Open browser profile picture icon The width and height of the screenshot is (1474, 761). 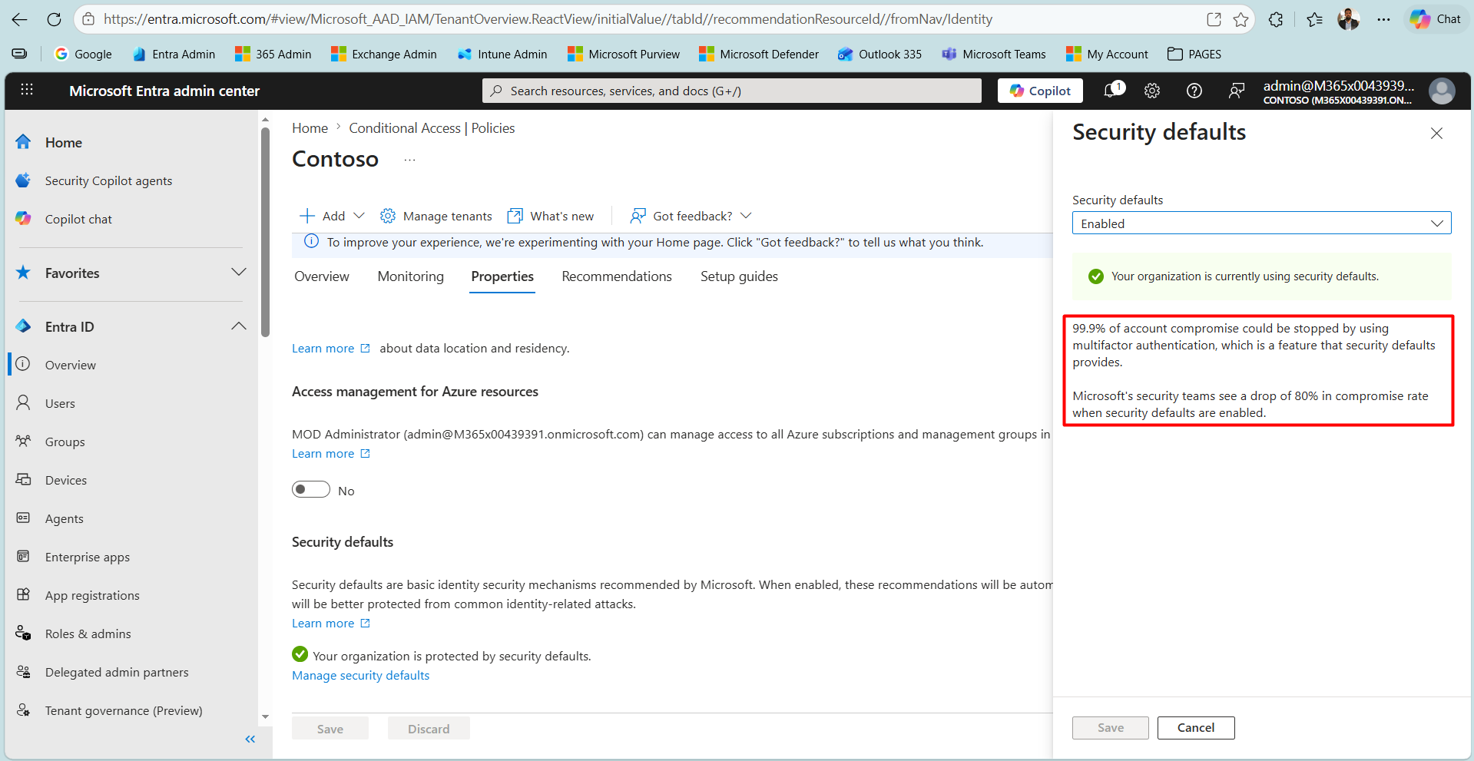1348,19
